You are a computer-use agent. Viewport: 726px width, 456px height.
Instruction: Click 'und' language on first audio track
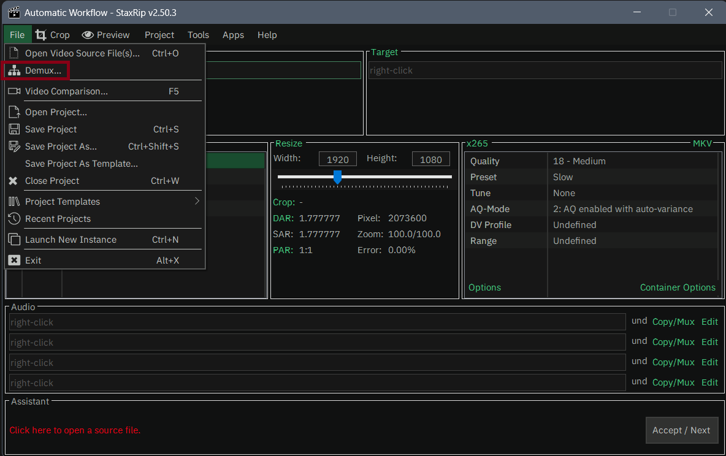click(639, 321)
